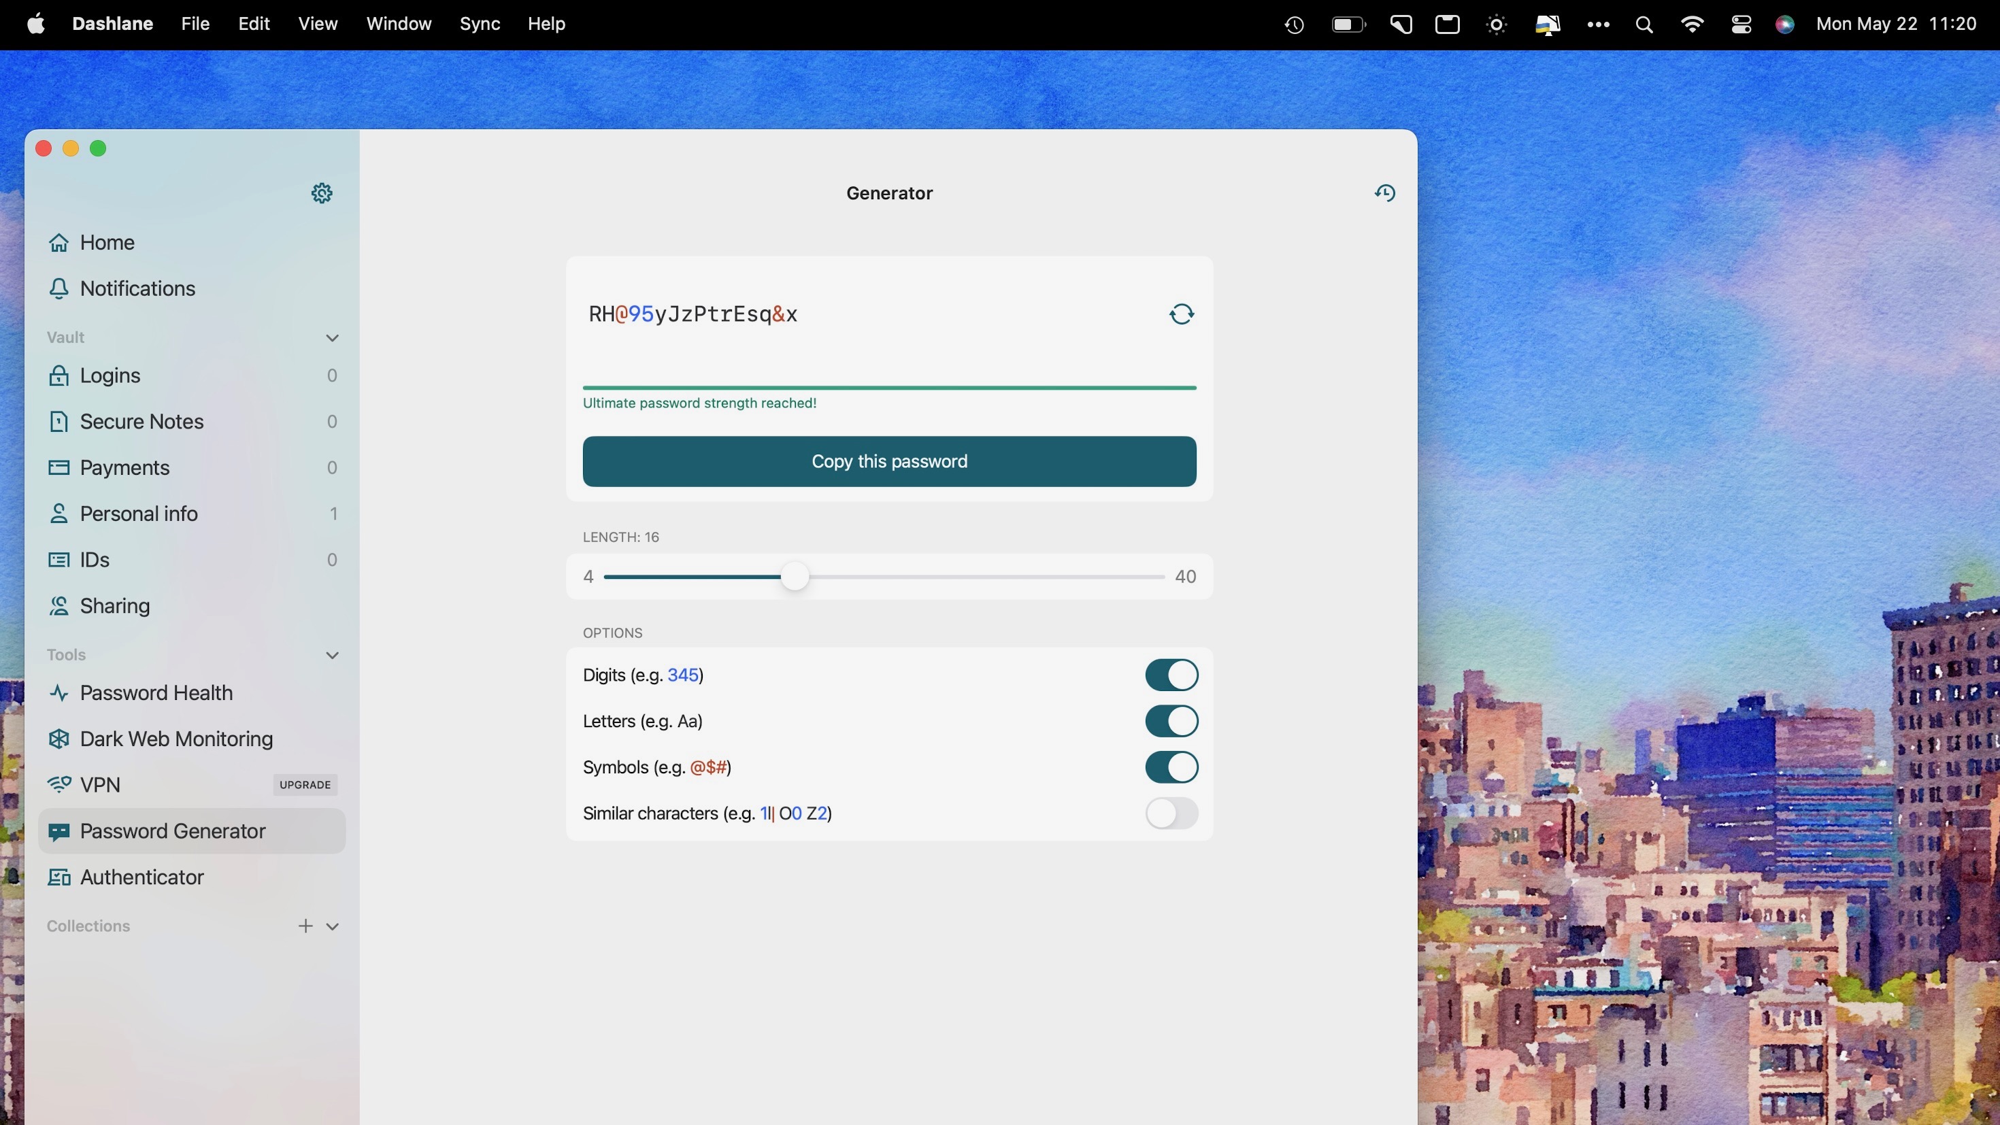Disable the Symbols toggle

[1171, 767]
